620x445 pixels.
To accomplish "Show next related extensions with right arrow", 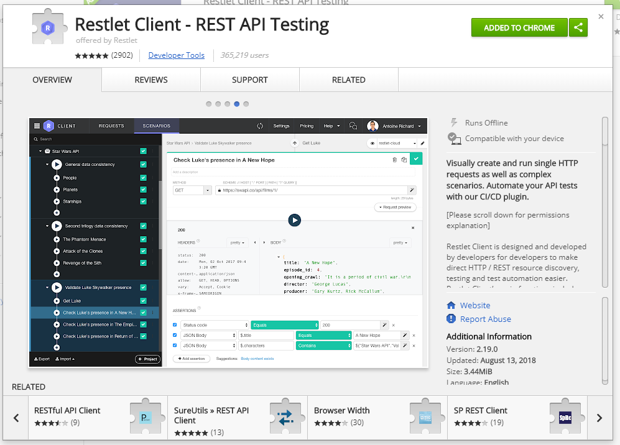I will pos(599,418).
